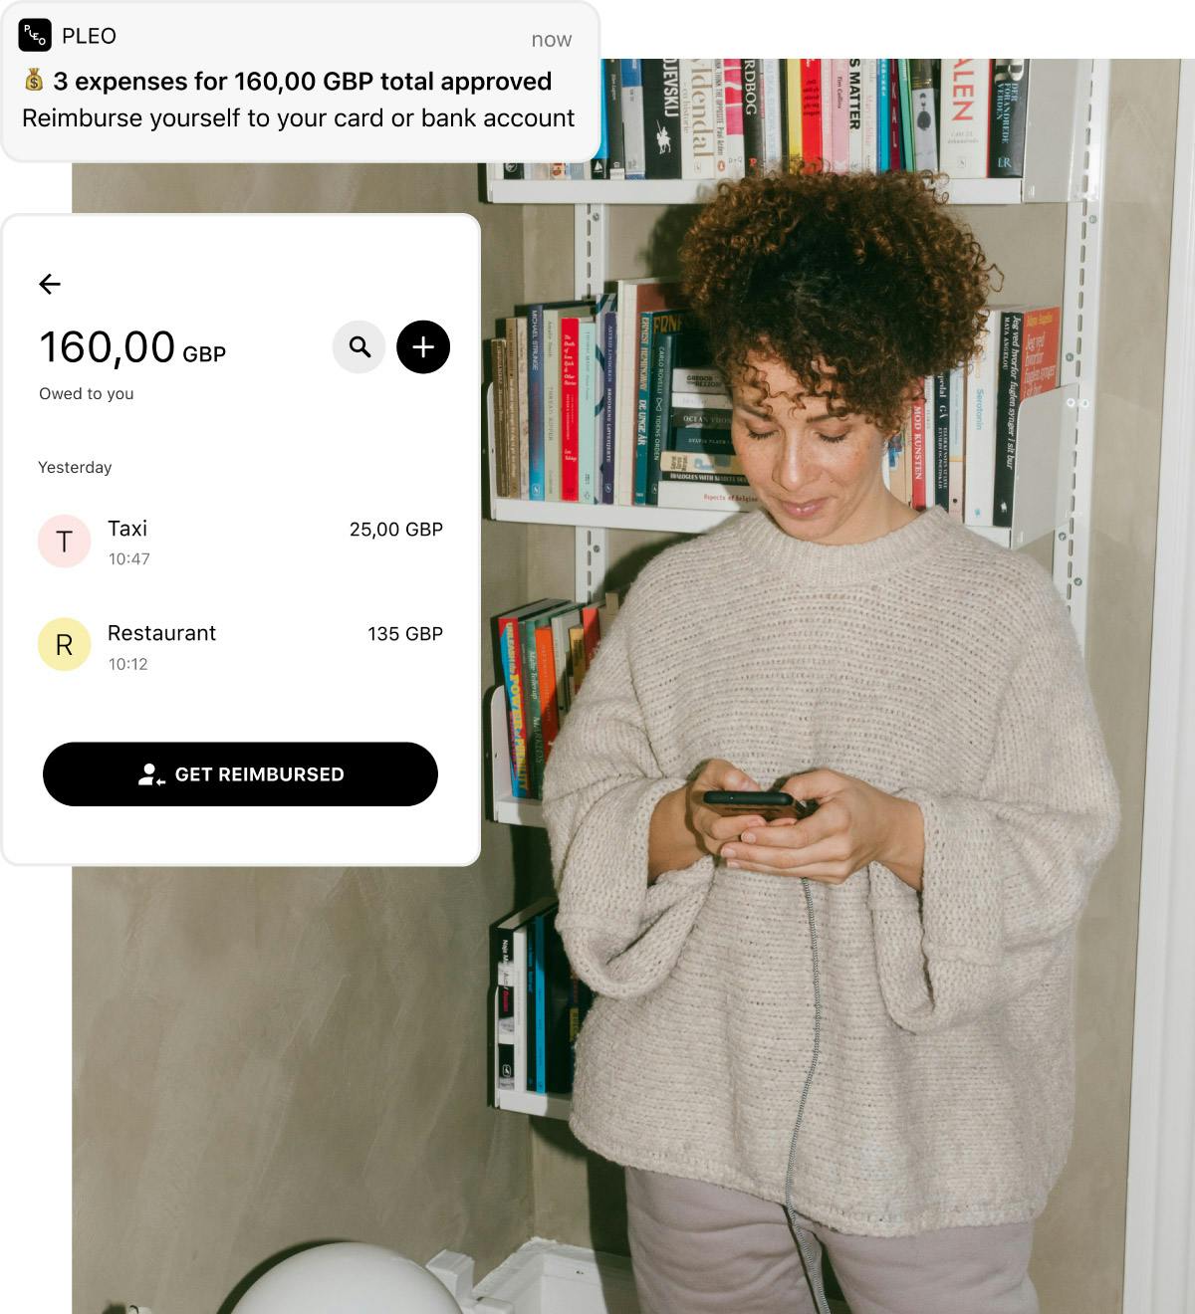This screenshot has height=1314, width=1195.
Task: Click the Owed to you label
Action: (x=87, y=393)
